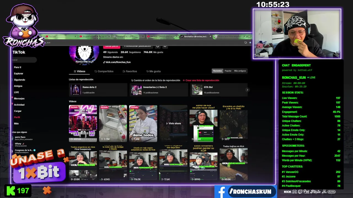Click the Live Viewers stat row
The height and width of the screenshot is (198, 353).
pyautogui.click(x=311, y=98)
